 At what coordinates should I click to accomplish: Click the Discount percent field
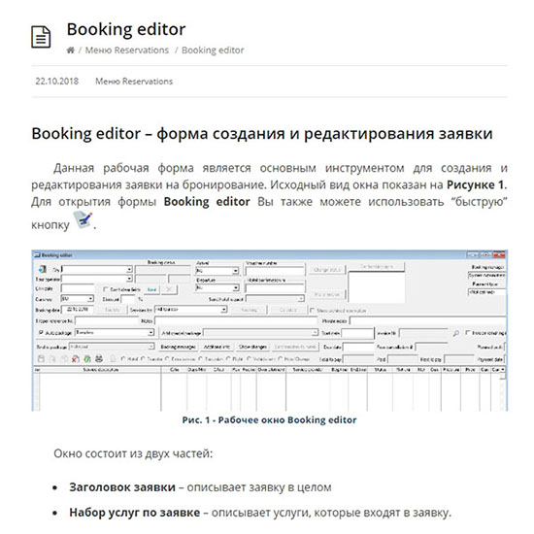pyautogui.click(x=128, y=299)
